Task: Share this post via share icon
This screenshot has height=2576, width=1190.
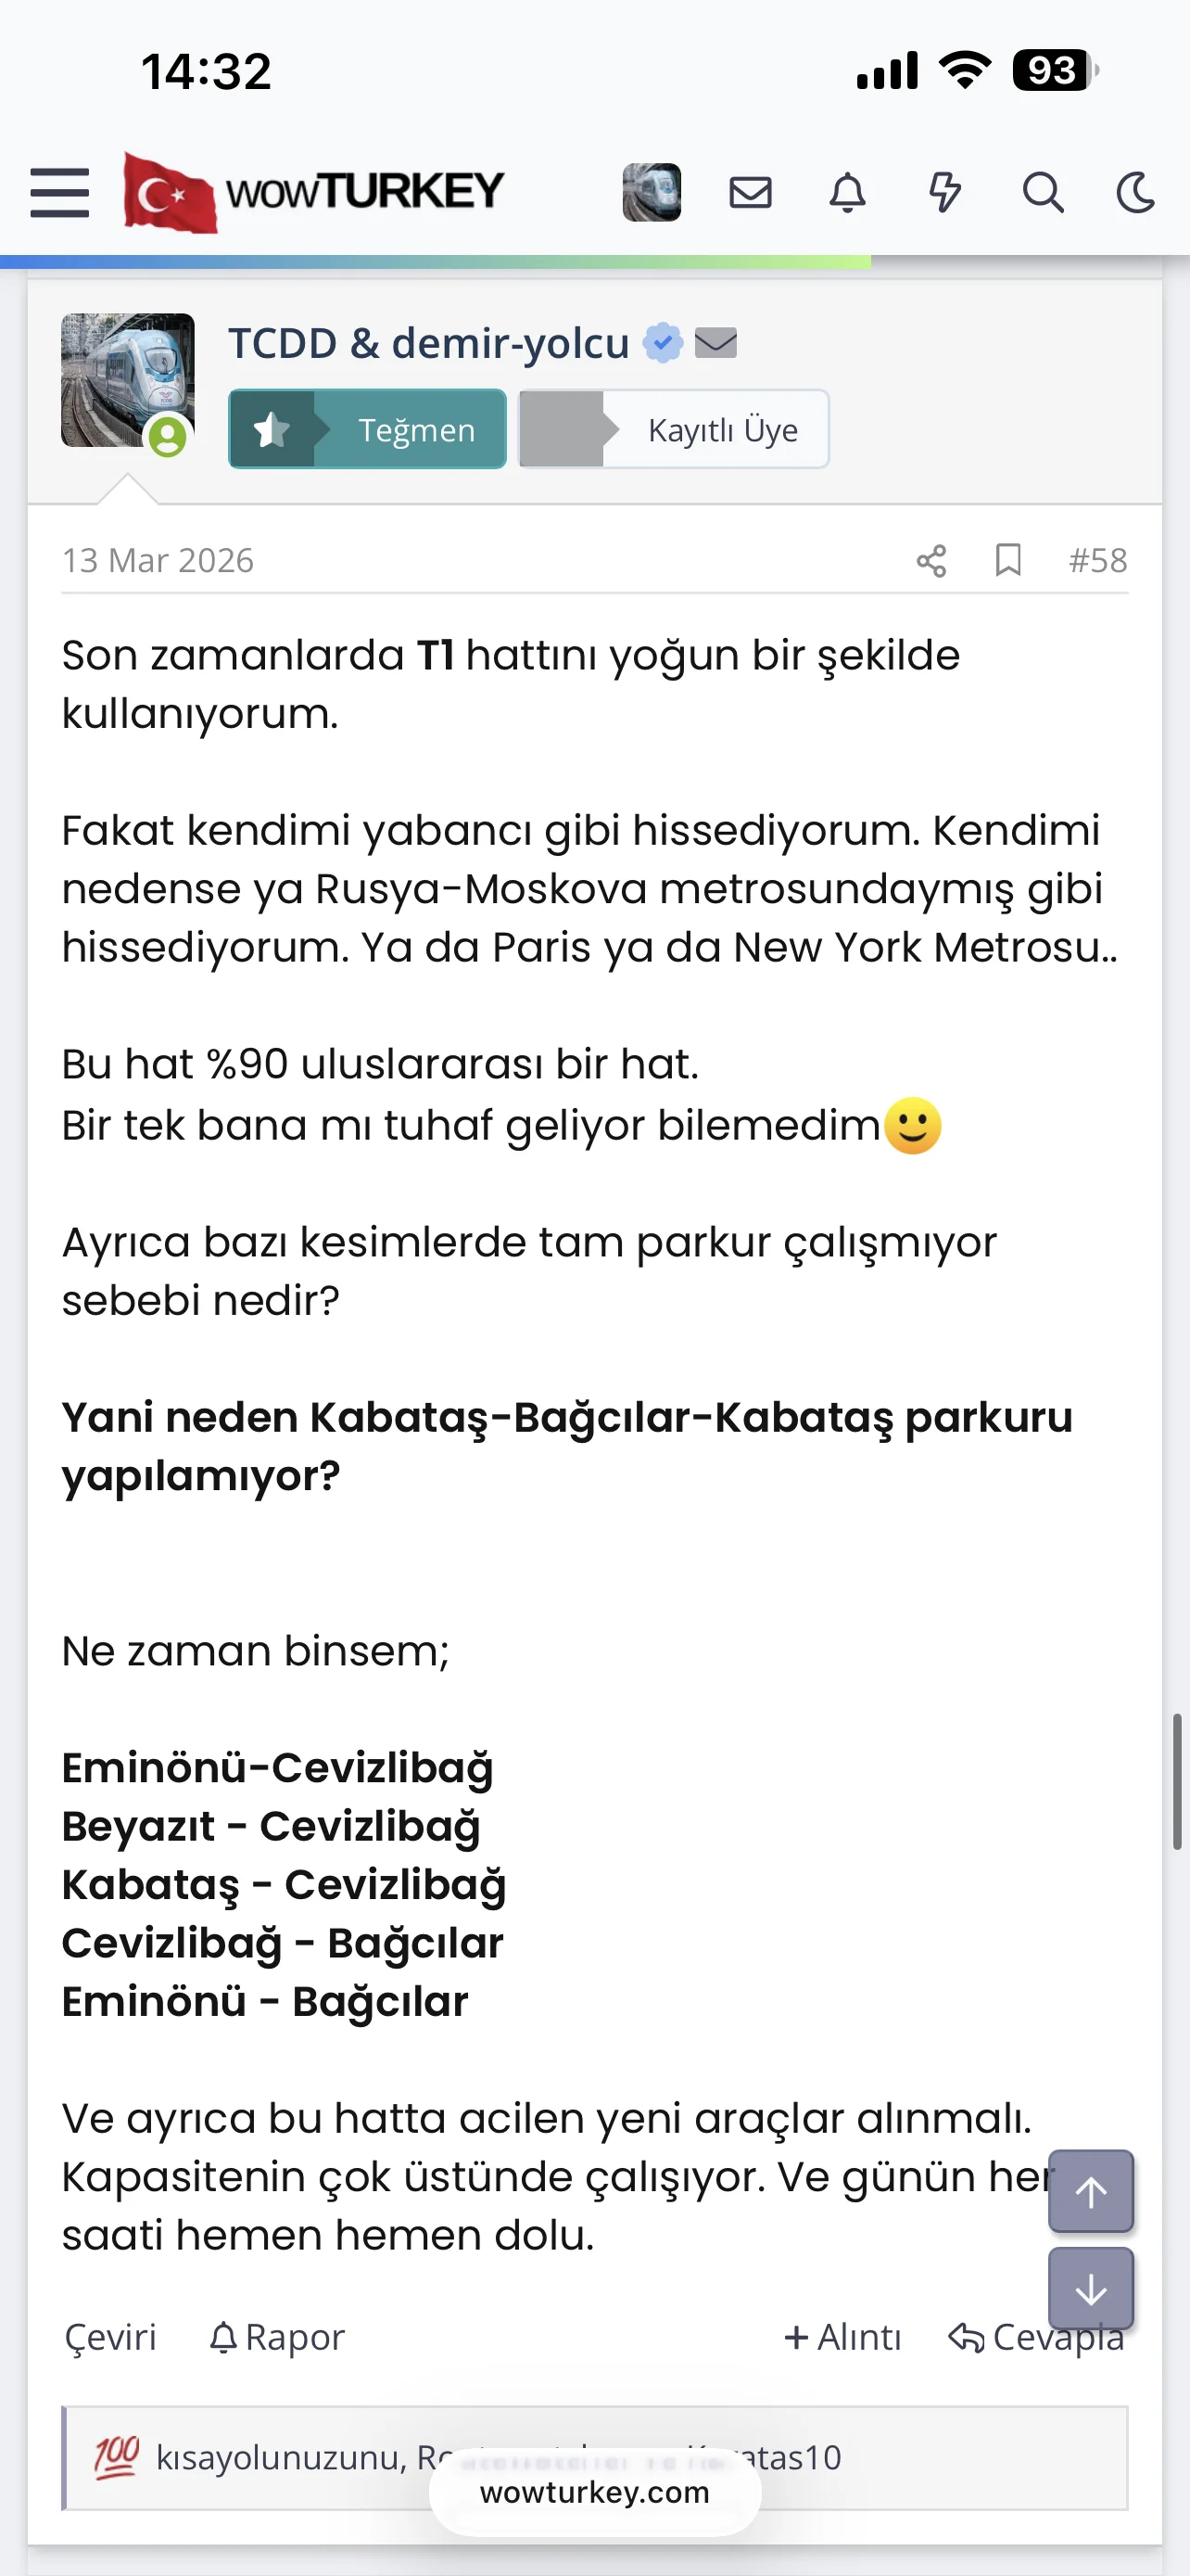Action: [x=931, y=561]
